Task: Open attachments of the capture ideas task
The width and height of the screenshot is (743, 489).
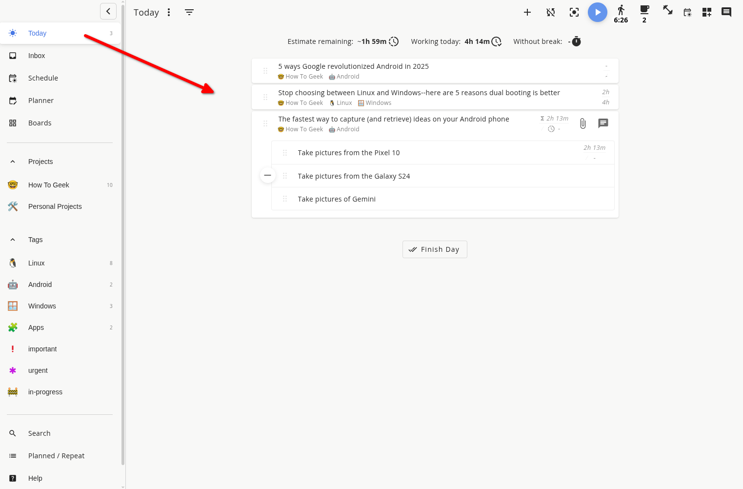Action: 583,123
